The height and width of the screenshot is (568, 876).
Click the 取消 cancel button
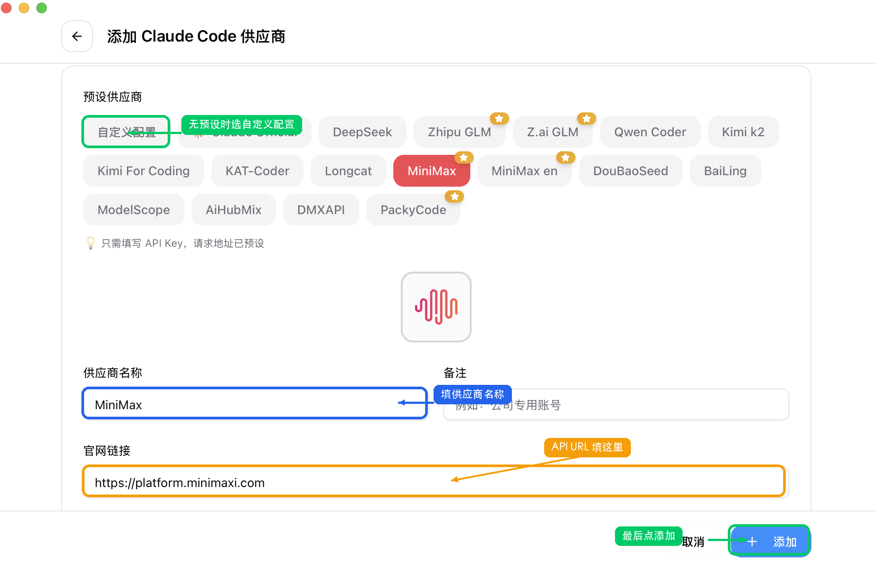pos(693,541)
